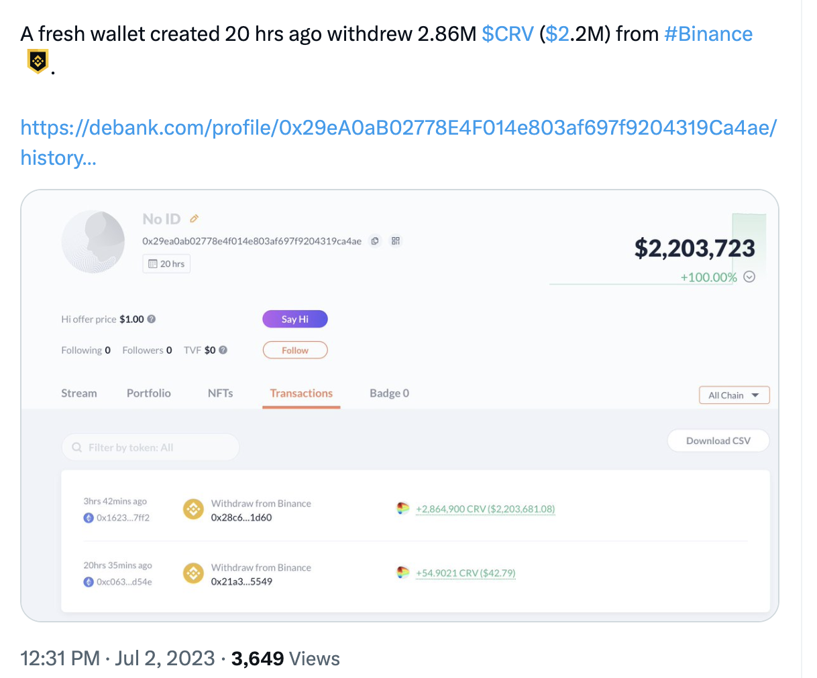817x678 pixels.
Task: Open the debank.com profile link
Action: 398,142
